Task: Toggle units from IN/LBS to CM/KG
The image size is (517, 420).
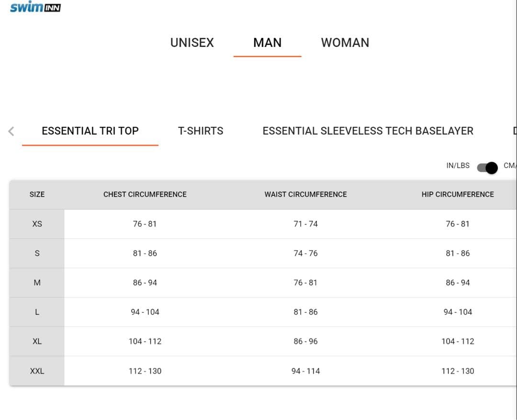Action: [x=487, y=167]
